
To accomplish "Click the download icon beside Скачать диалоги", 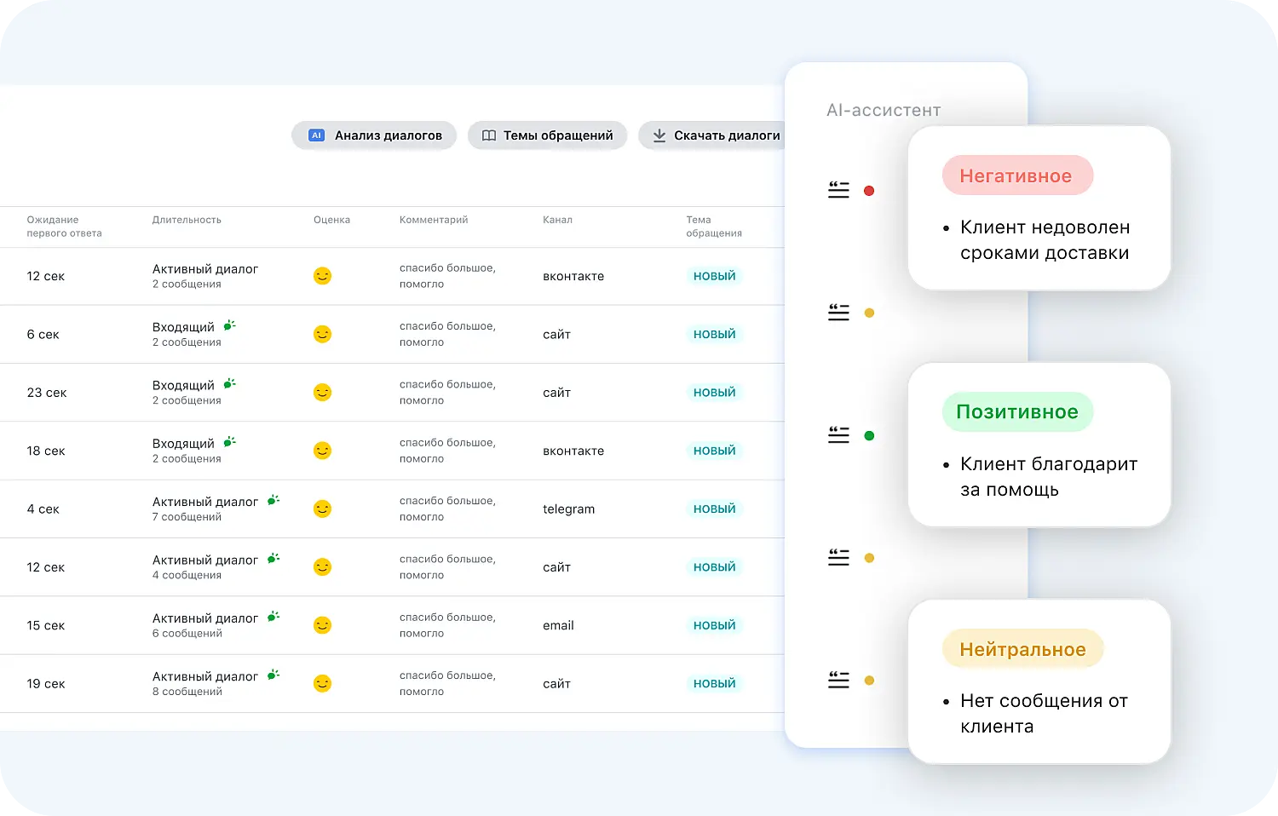I will click(x=659, y=135).
